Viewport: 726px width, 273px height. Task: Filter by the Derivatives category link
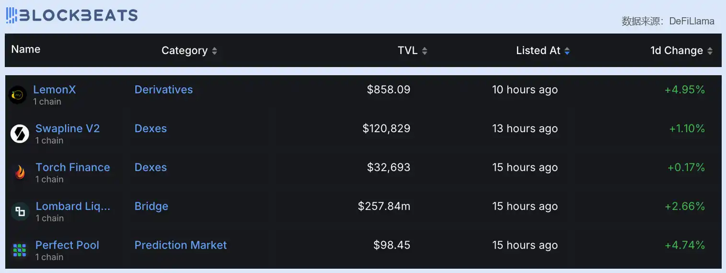[163, 90]
